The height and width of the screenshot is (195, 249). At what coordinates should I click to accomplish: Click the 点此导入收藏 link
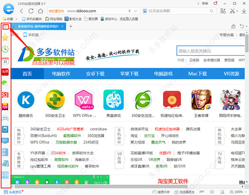point(129,19)
